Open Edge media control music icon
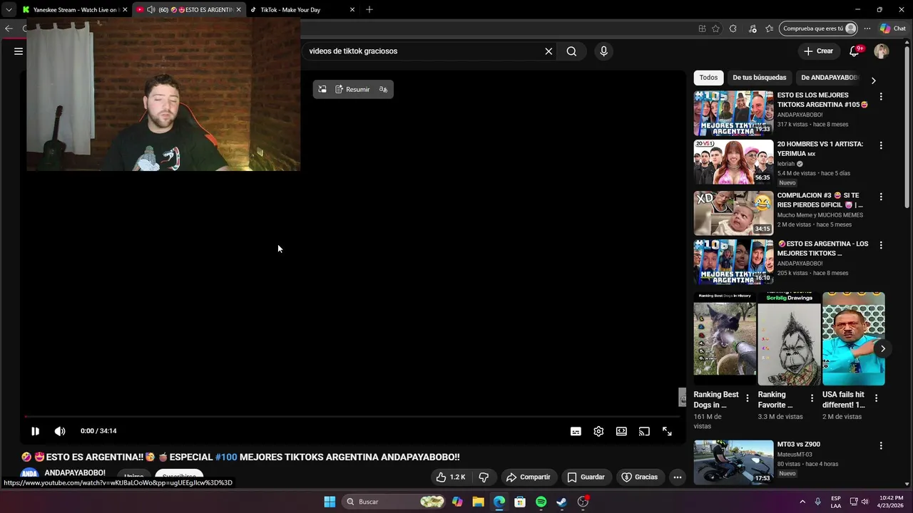 click(x=752, y=28)
